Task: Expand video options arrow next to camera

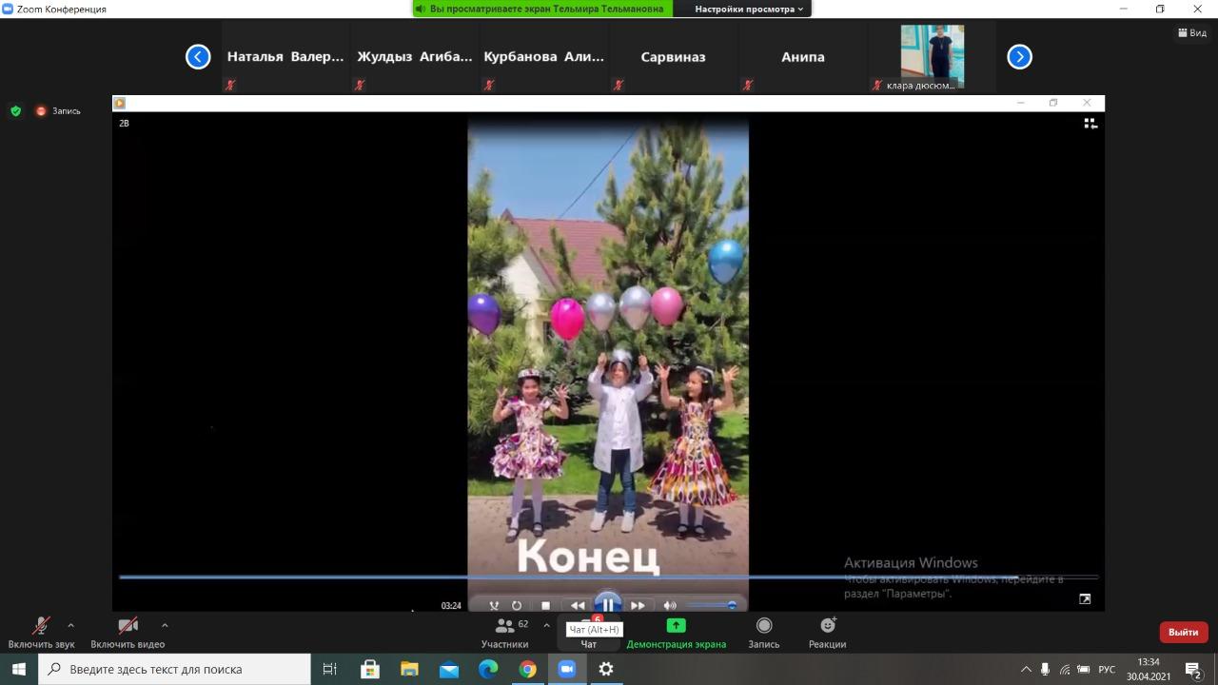Action: (165, 625)
